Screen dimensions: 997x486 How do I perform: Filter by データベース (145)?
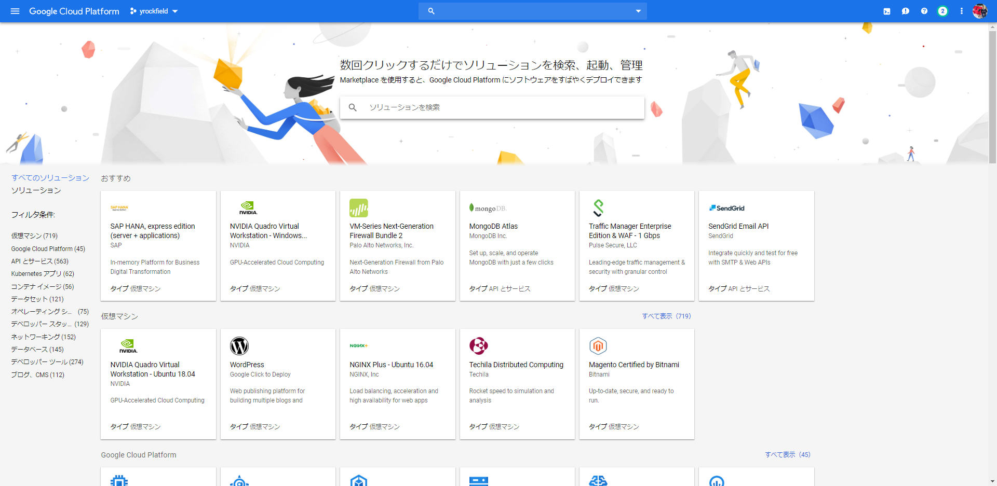37,350
